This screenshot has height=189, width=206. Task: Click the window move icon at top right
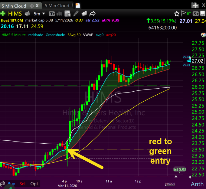pos(195,5)
